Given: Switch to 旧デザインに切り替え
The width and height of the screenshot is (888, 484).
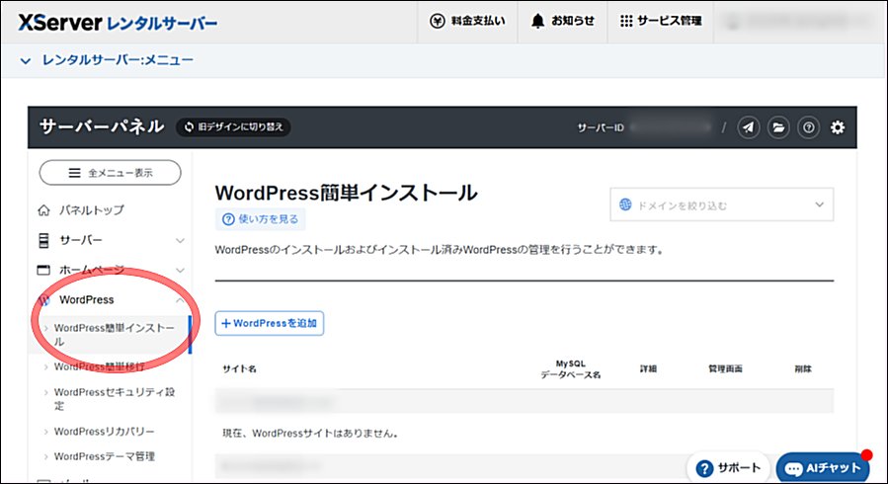Looking at the screenshot, I should pyautogui.click(x=234, y=126).
